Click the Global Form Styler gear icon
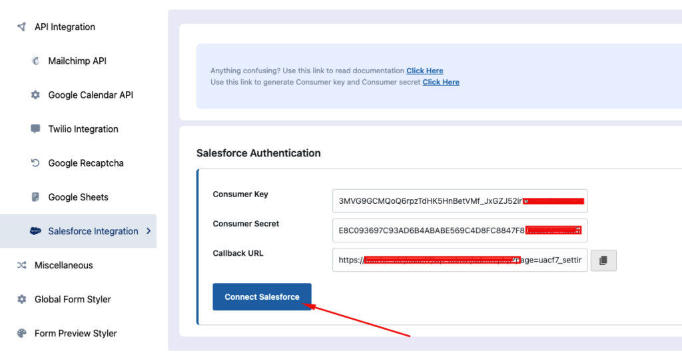Screen dimensions: 682x361 click(21, 299)
